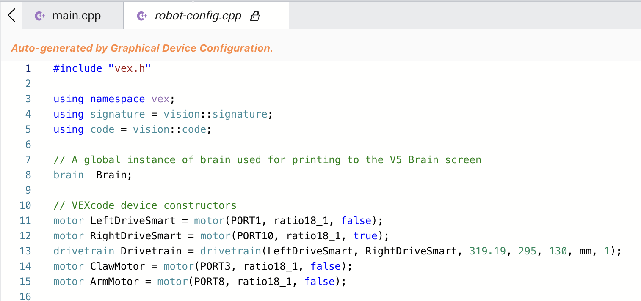Screen dimensions: 641x301
Task: Click the read-only lock icon on robot-config.cpp
Action: [255, 16]
